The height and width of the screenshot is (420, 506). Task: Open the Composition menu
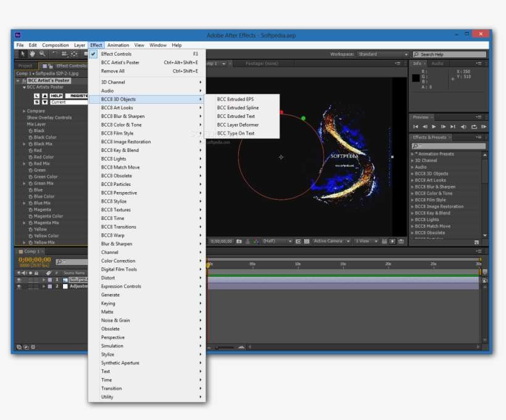[55, 45]
